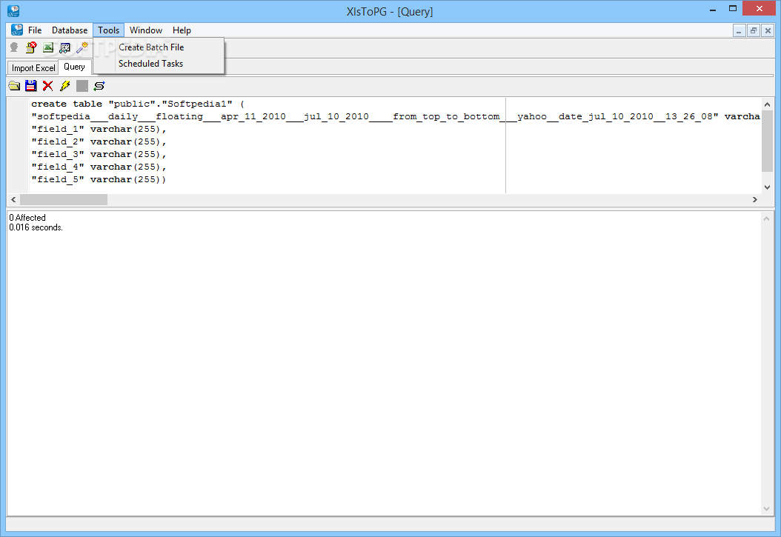Open a SQL file with folder icon
The image size is (781, 537).
[14, 86]
